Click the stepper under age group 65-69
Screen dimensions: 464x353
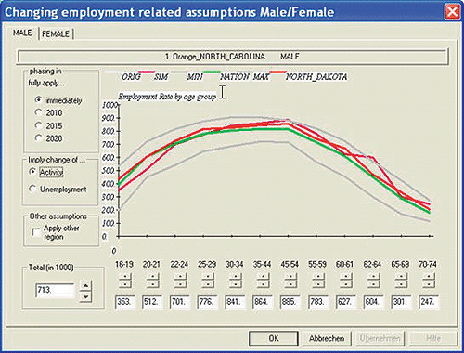click(x=401, y=281)
